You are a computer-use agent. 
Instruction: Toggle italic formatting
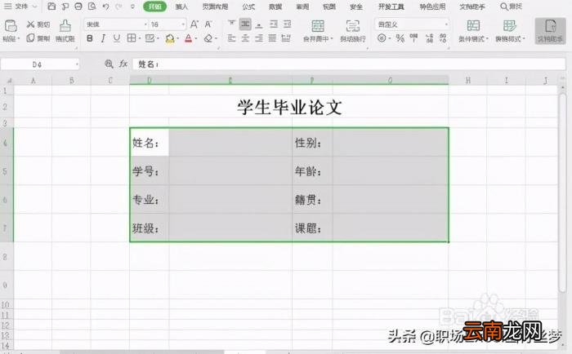[103, 38]
